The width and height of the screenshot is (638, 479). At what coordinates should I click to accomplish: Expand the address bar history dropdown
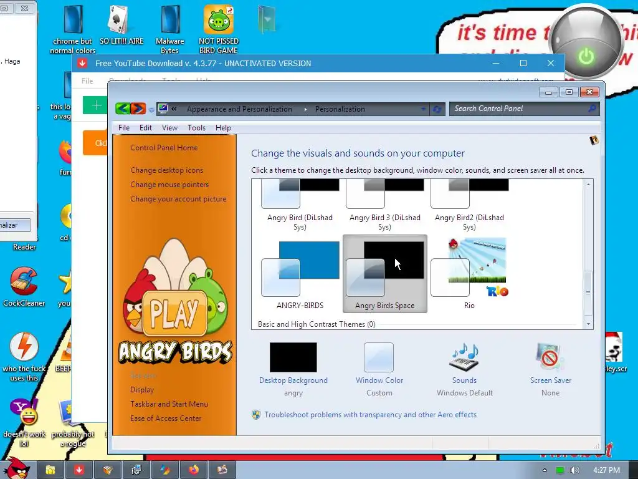coord(423,109)
